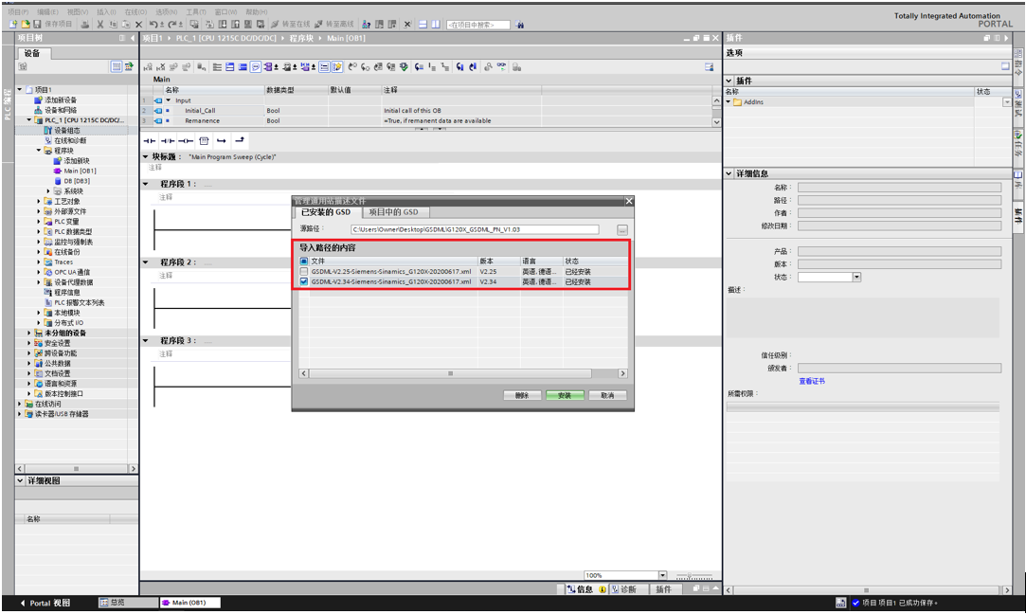Click the empty box instruction icon
This screenshot has width=1026, height=614.
[x=204, y=141]
